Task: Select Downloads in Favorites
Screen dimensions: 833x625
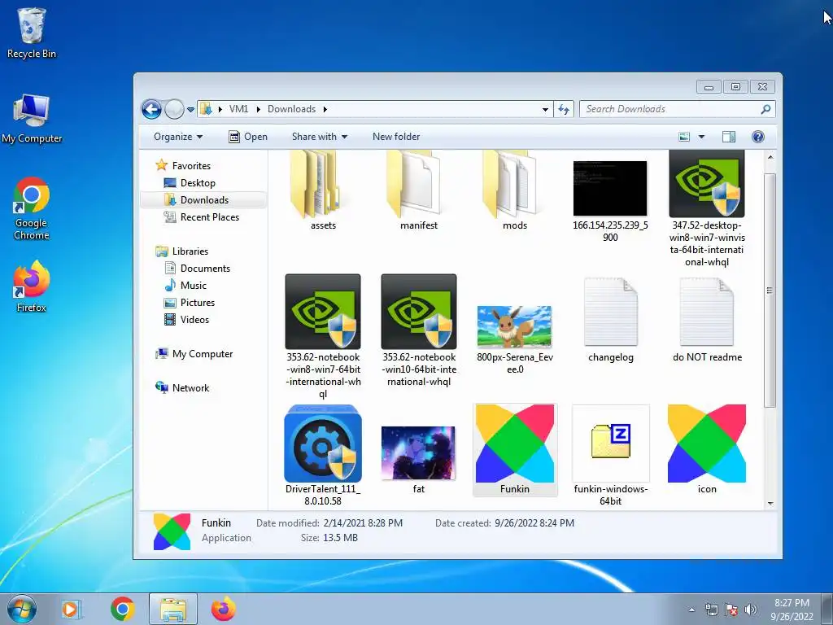Action: 204,200
